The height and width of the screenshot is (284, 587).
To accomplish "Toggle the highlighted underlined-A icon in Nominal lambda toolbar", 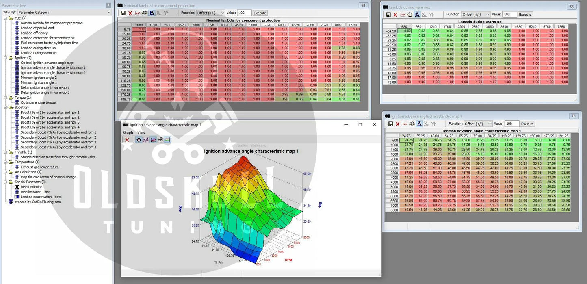I will [x=152, y=13].
